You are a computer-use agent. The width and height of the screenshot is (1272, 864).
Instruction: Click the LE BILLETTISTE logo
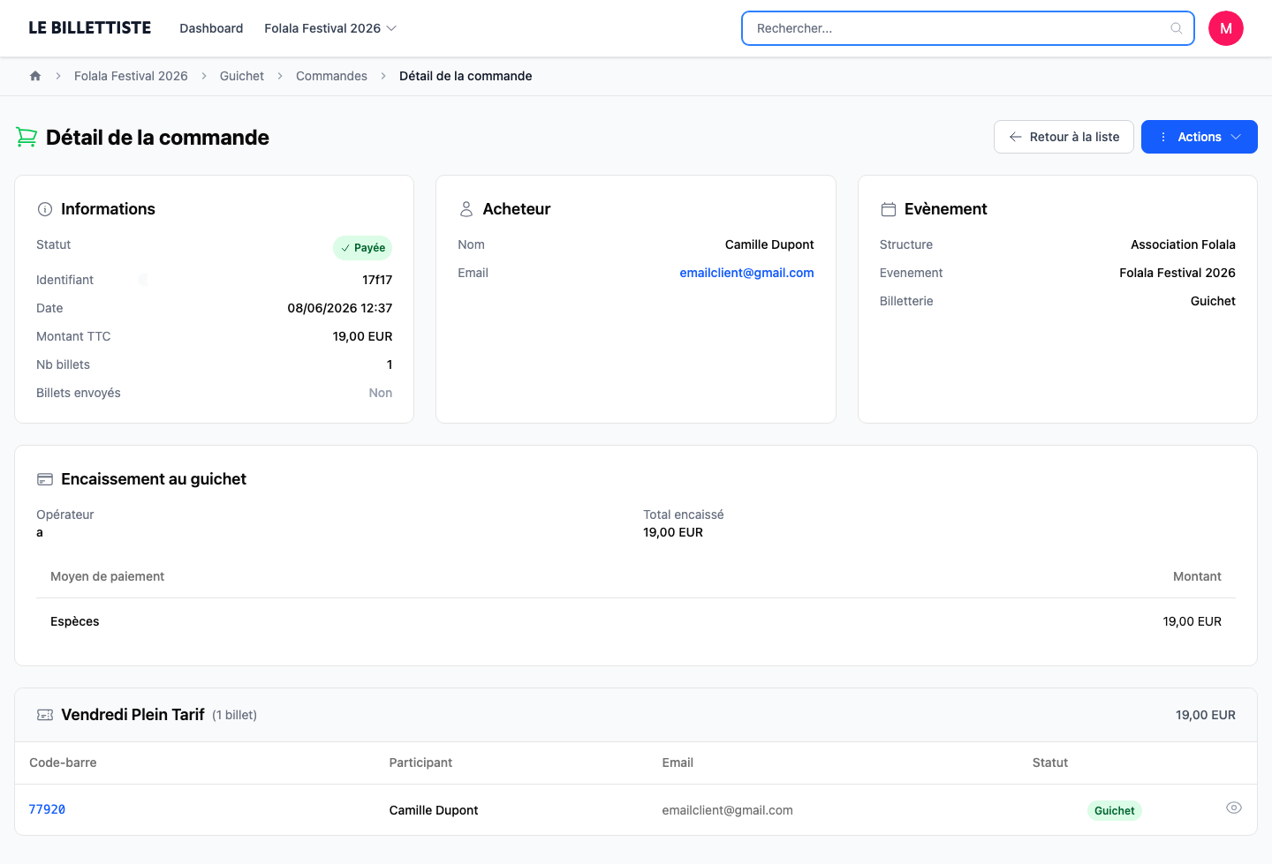point(90,28)
